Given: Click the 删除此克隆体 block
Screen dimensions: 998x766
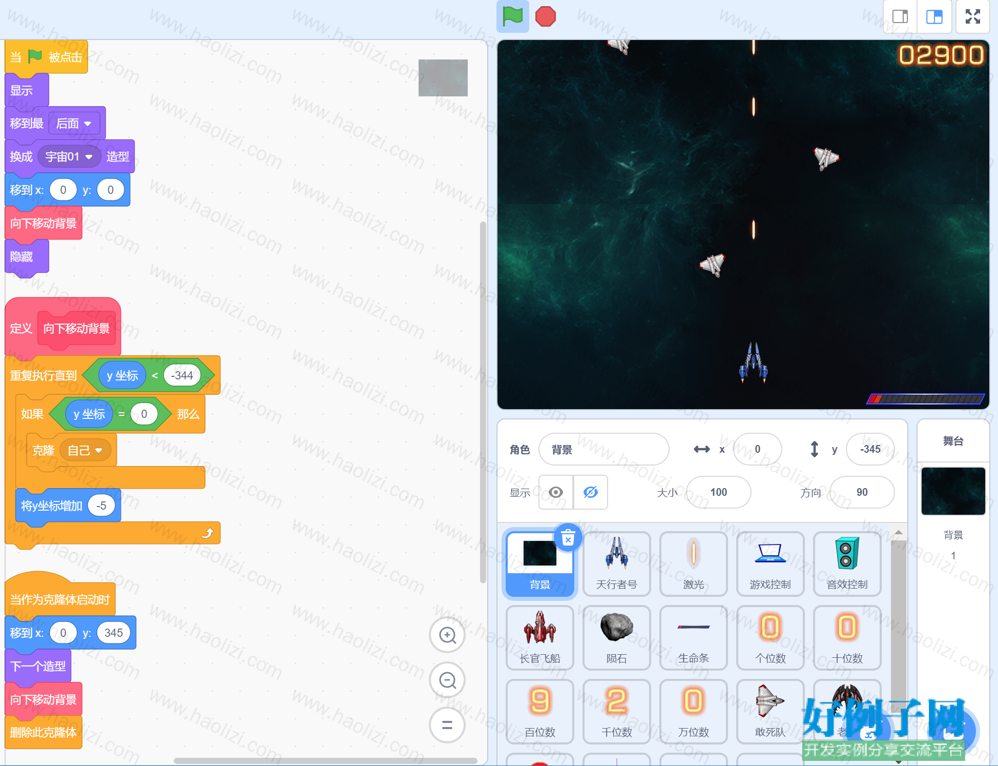Looking at the screenshot, I should 44,732.
